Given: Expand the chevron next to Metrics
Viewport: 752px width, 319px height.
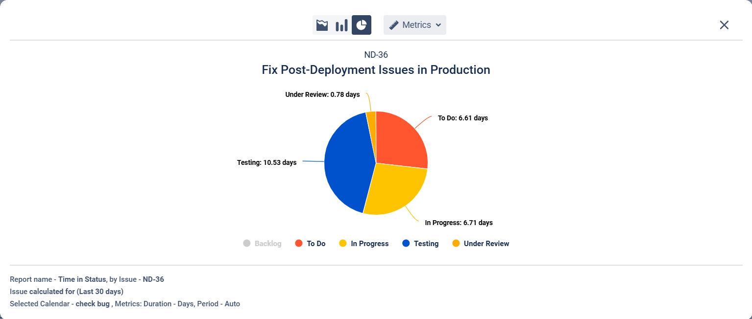Looking at the screenshot, I should [438, 25].
